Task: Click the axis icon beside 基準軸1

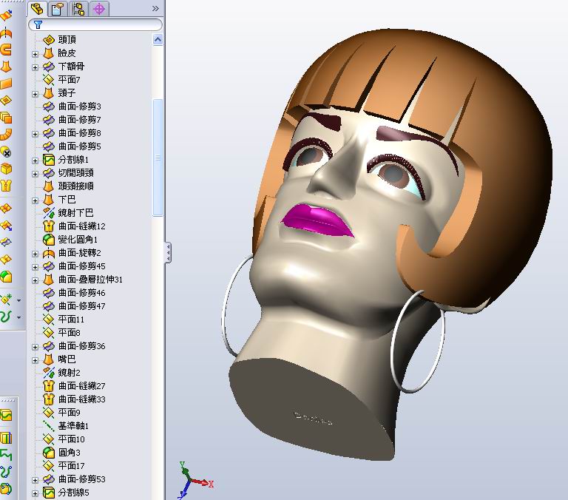Action: [x=49, y=426]
